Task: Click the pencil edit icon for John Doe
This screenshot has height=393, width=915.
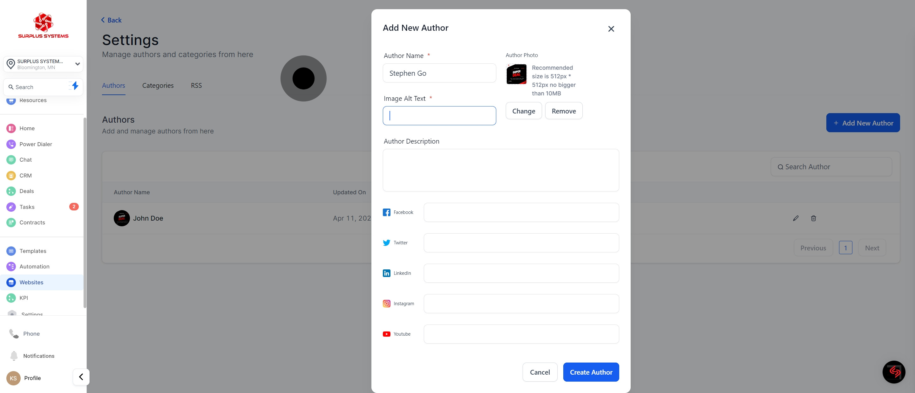Action: point(796,218)
